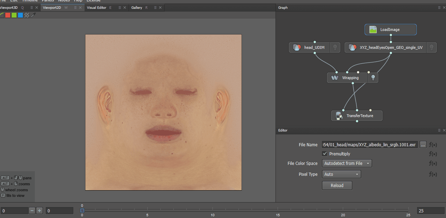
Task: Toggle the head_UDIM node visibility lightbulb
Action: [335, 47]
